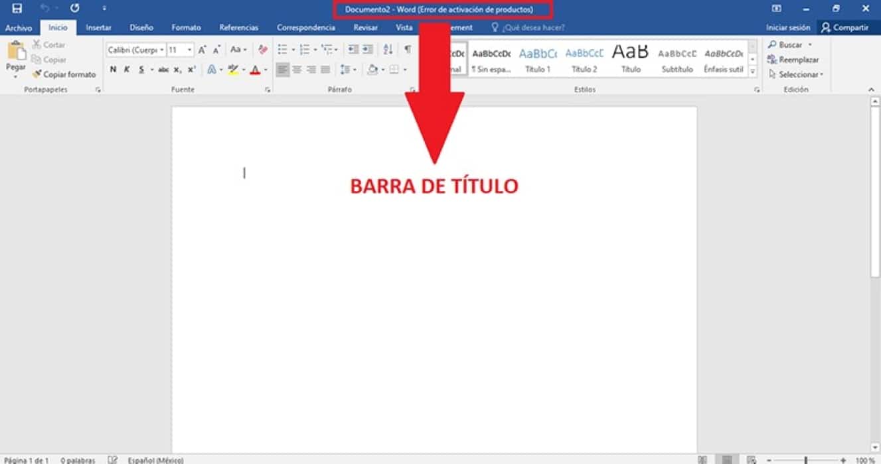
Task: Toggle paragraph marks with the pilcrow button
Action: tap(408, 50)
